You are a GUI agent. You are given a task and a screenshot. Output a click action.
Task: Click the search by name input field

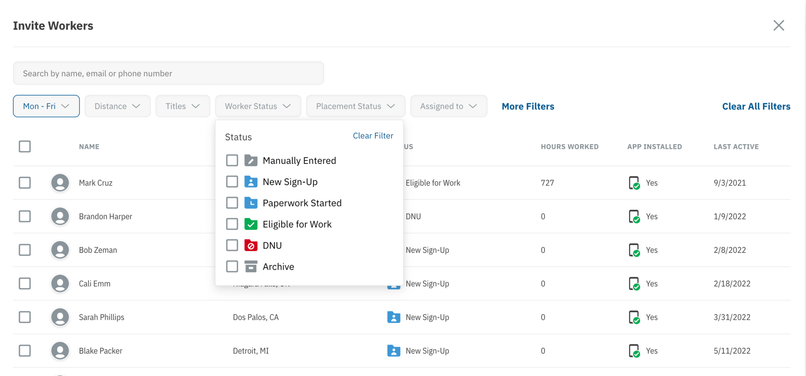tap(168, 73)
